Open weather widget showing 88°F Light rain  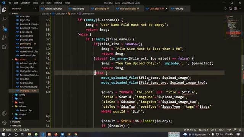[194, 134]
